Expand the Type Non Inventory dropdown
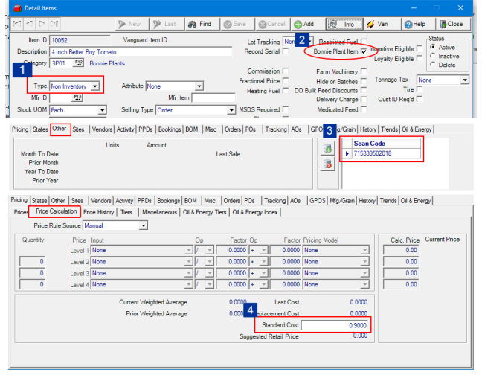Screen dimensions: 482x375 [x=96, y=86]
